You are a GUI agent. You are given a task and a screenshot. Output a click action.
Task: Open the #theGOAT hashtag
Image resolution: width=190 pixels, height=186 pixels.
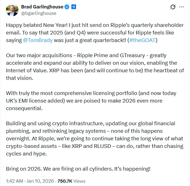pyautogui.click(x=142, y=40)
